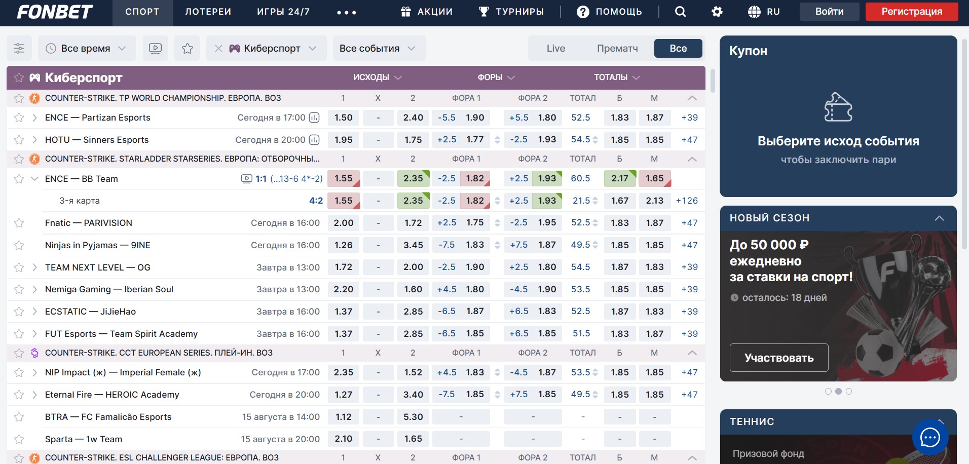Click the Регистрация button
Viewport: 969px width, 464px height.
912,12
